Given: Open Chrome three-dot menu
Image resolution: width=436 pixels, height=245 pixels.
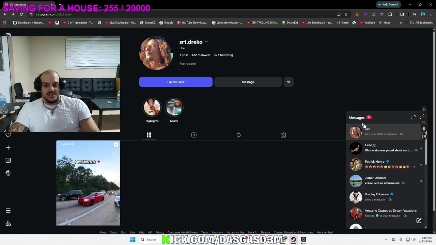Looking at the screenshot, I should pyautogui.click(x=431, y=14).
